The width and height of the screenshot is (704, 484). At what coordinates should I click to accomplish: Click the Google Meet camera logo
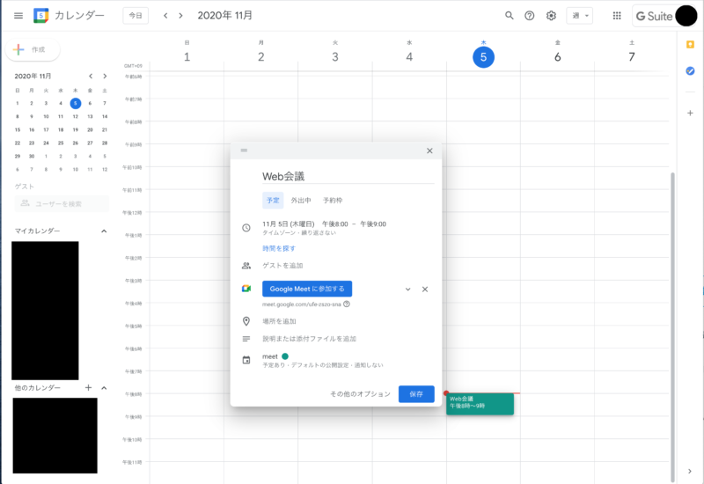(x=246, y=289)
